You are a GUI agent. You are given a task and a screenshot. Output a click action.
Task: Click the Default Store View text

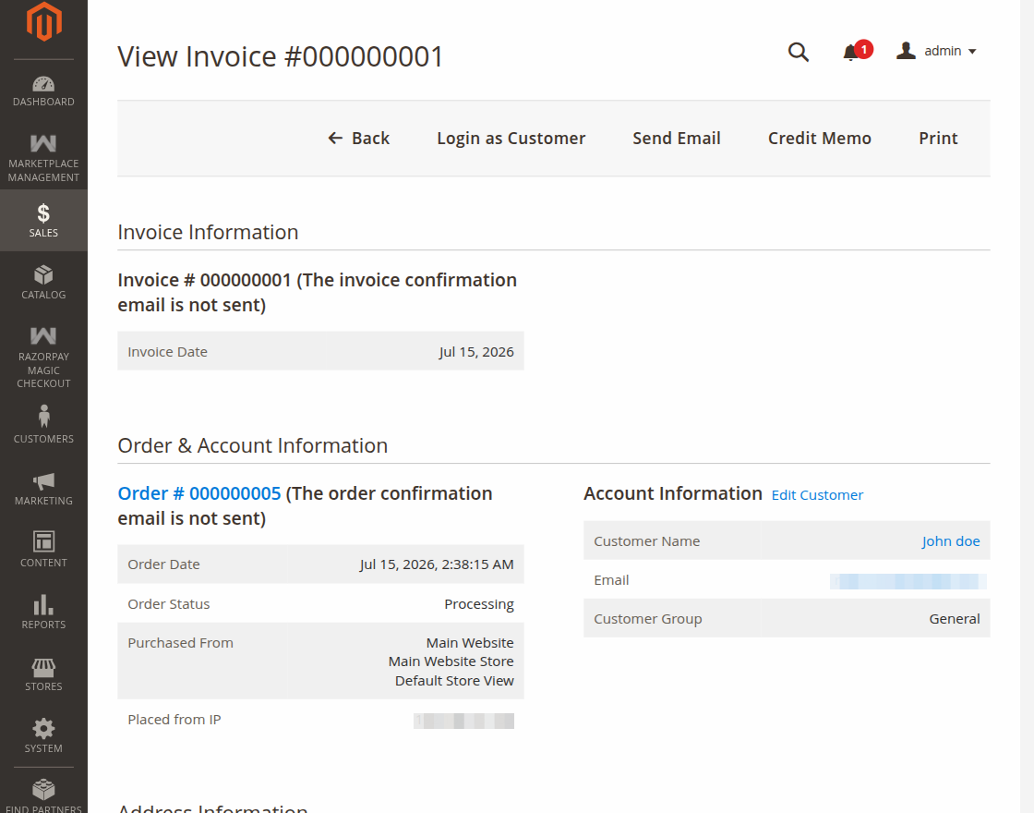(454, 680)
